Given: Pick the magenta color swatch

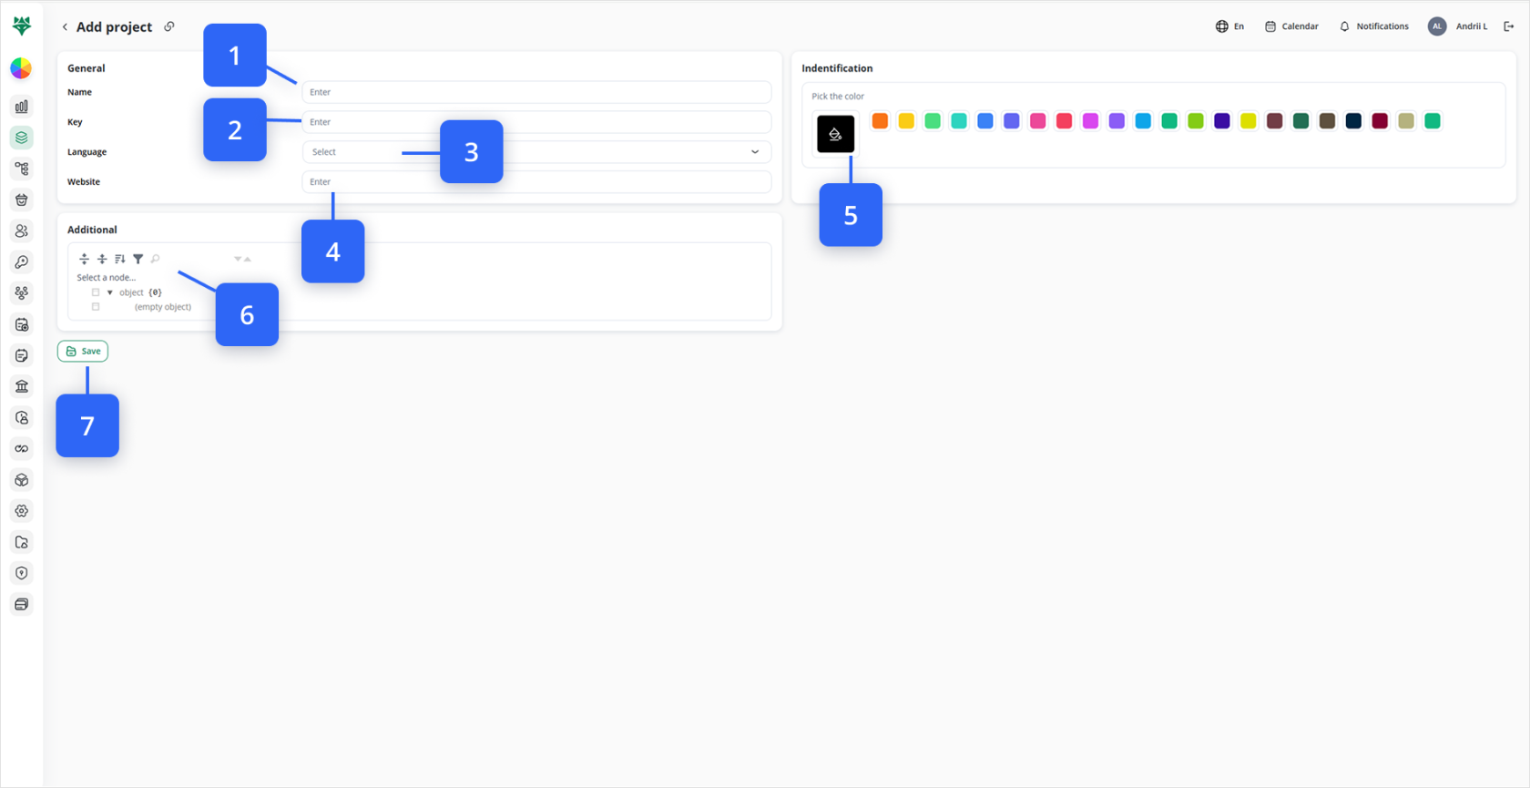Looking at the screenshot, I should pos(1090,121).
